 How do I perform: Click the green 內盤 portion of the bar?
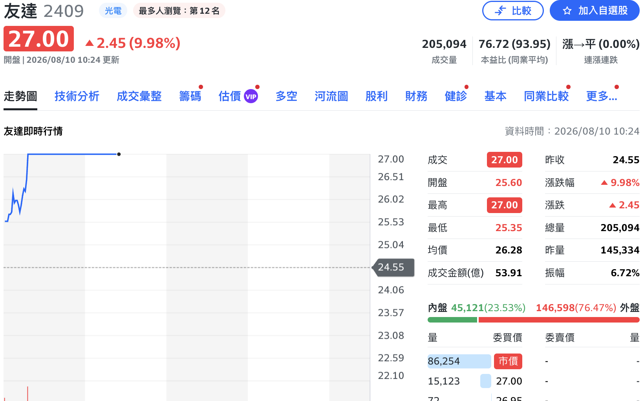coord(452,320)
